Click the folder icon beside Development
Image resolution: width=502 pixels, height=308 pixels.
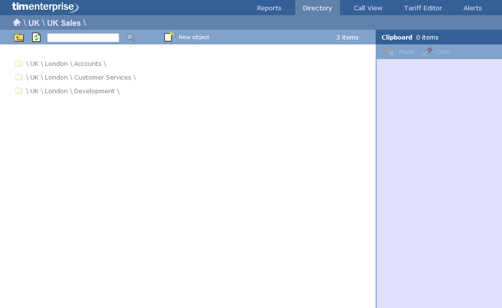tap(19, 91)
